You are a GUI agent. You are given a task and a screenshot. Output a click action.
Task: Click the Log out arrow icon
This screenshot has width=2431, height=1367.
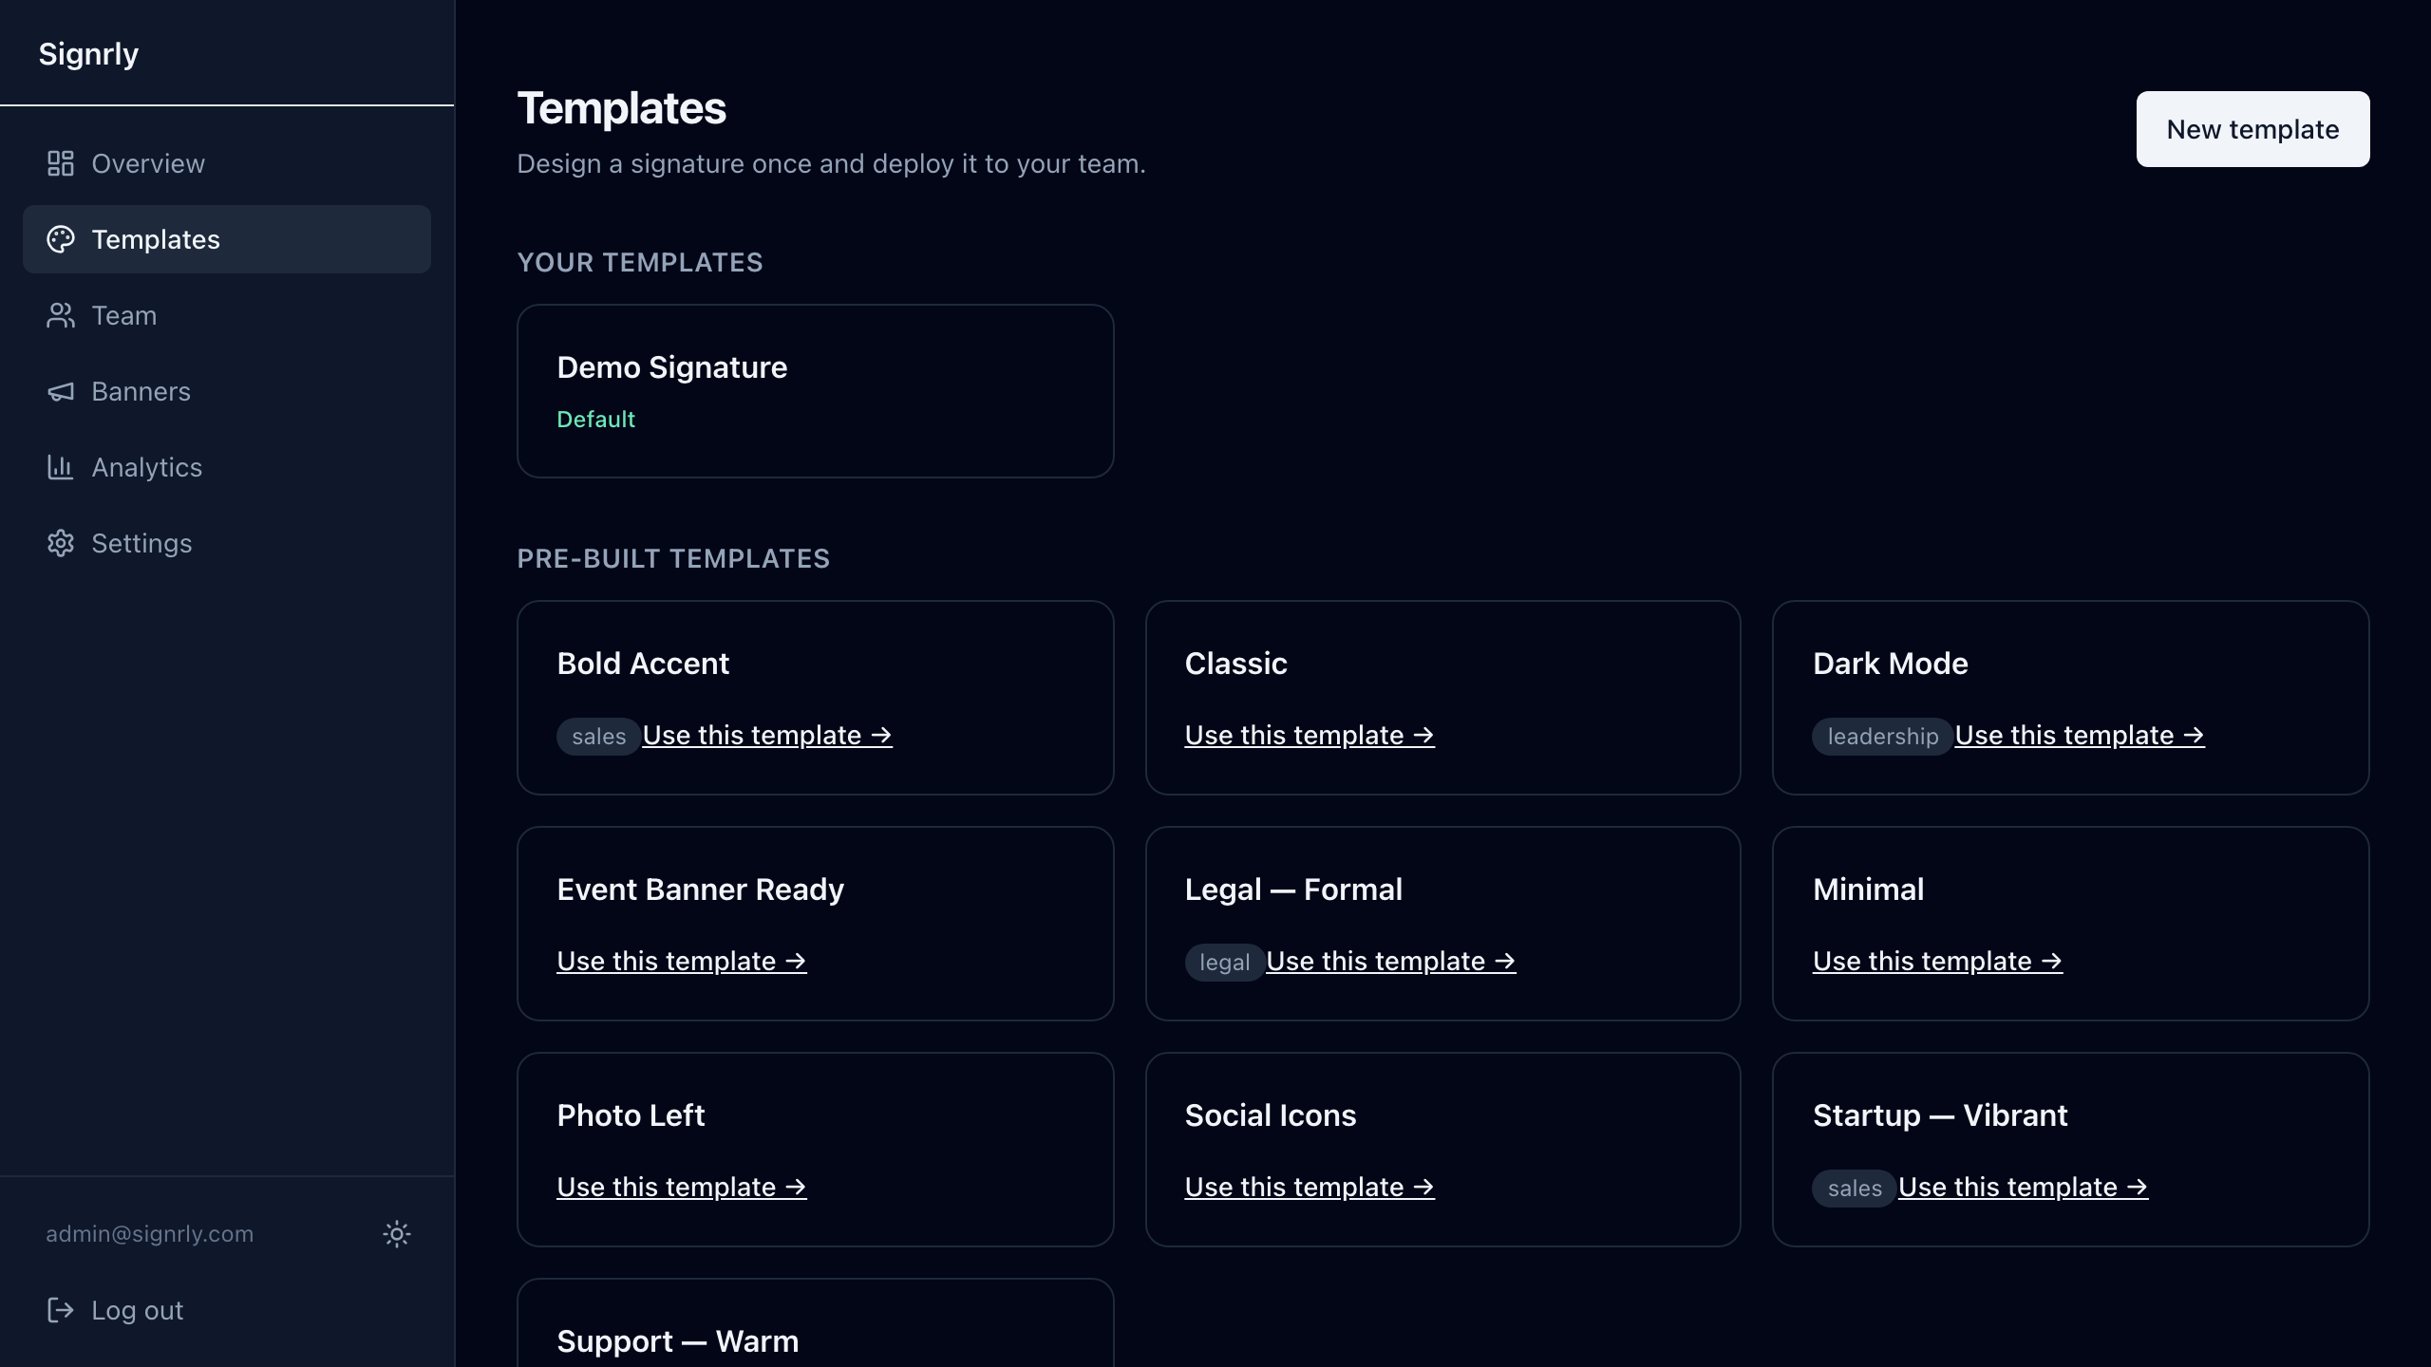61,1310
